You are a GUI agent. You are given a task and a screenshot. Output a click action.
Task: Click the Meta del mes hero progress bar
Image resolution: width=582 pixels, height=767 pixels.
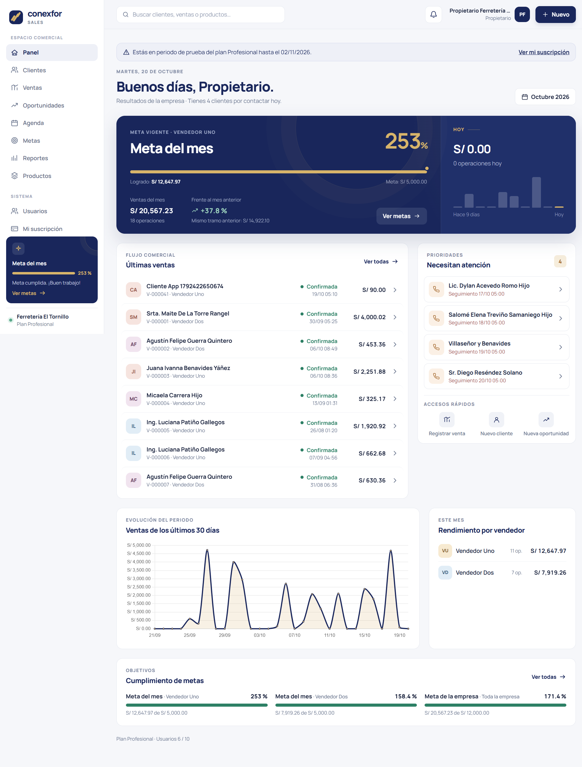click(x=278, y=172)
